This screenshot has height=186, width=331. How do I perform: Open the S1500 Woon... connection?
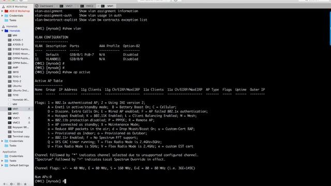21,54
